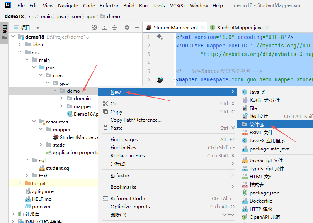Click the locate opened file target icon
This screenshot has height=223, width=313.
(94, 27)
